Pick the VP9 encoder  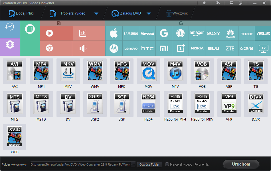click(x=229, y=104)
